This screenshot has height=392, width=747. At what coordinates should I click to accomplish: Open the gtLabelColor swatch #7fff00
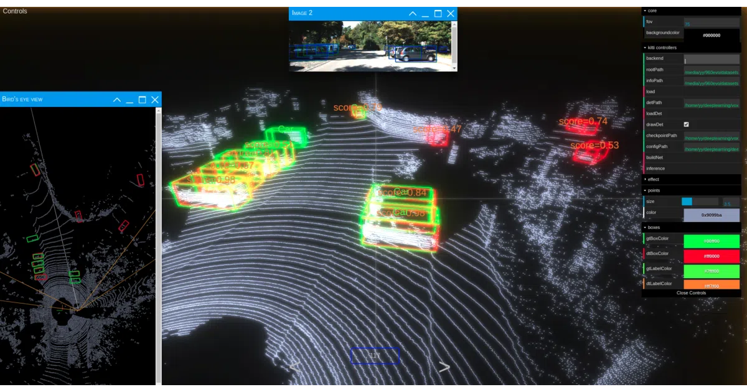coord(712,271)
